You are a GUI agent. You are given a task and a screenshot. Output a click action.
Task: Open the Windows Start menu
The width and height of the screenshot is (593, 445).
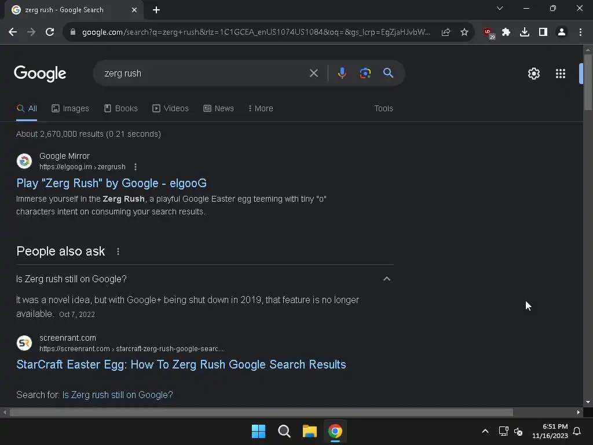coord(259,431)
